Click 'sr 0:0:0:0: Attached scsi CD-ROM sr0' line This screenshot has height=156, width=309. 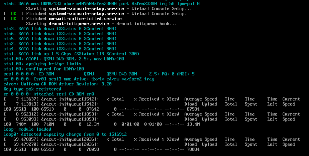[x=49, y=94]
